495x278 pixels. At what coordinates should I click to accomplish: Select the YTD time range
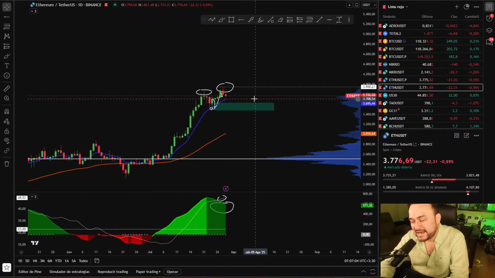pyautogui.click(x=58, y=261)
